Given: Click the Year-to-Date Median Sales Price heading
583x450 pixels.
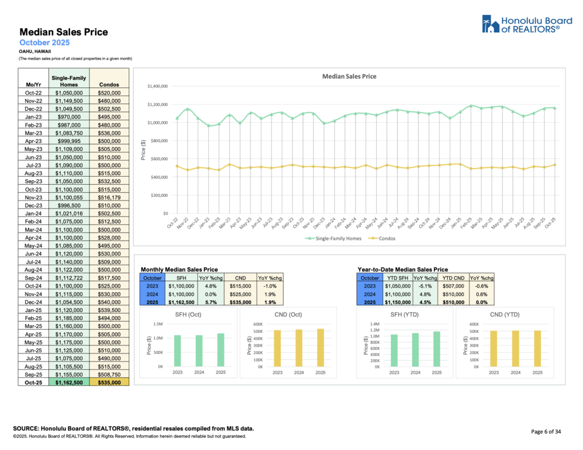Looking at the screenshot, I should 402,269.
